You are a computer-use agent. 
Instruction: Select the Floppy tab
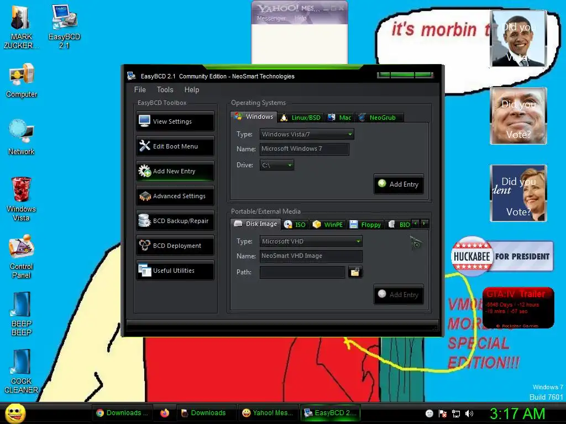pyautogui.click(x=365, y=225)
